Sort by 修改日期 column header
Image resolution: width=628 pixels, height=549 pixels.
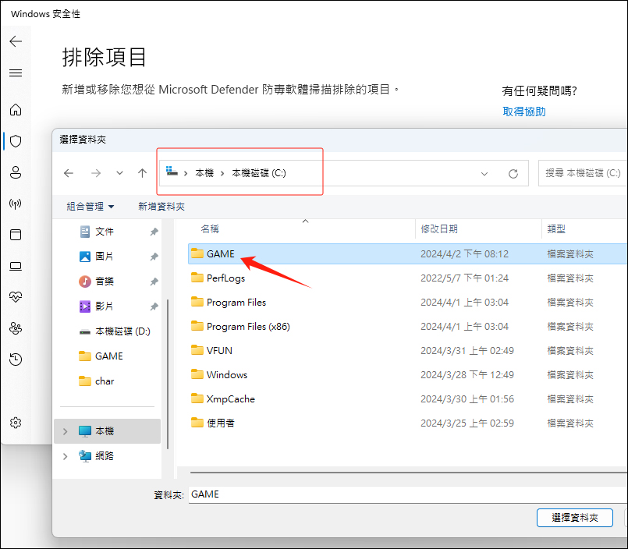tap(439, 229)
